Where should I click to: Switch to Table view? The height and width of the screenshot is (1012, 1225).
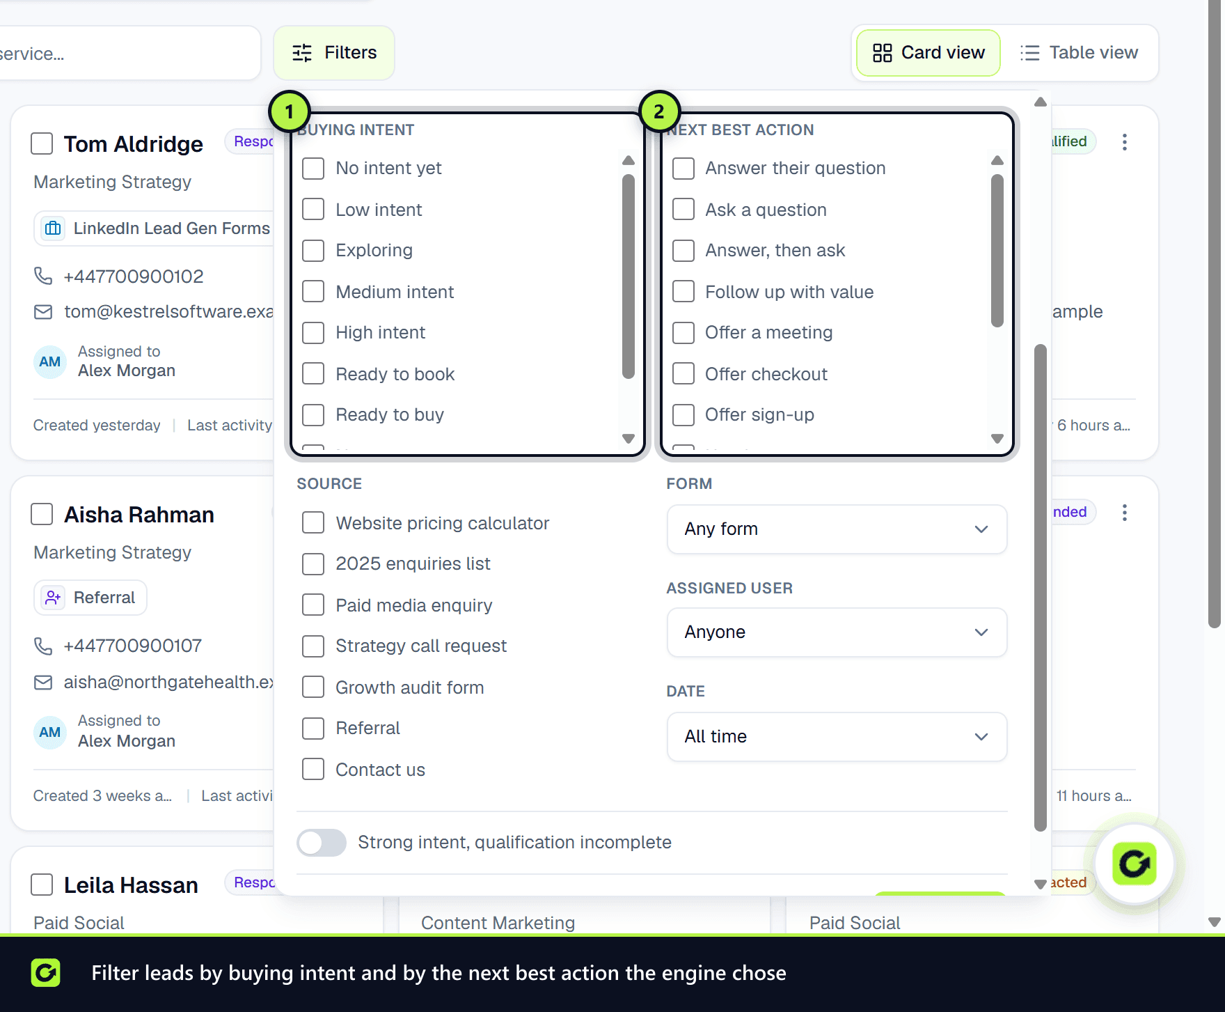pos(1080,53)
